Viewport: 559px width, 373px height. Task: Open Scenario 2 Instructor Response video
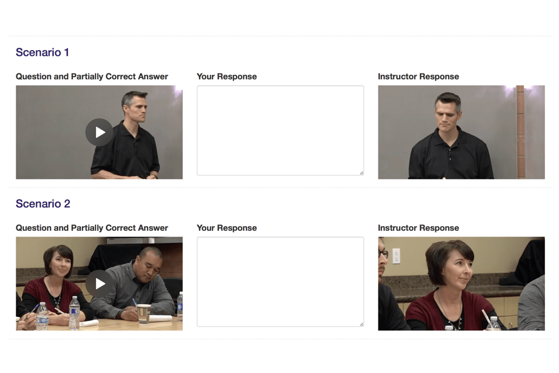coord(461,283)
